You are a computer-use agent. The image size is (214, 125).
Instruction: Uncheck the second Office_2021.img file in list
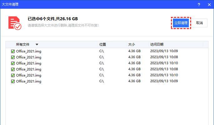pos(13,57)
